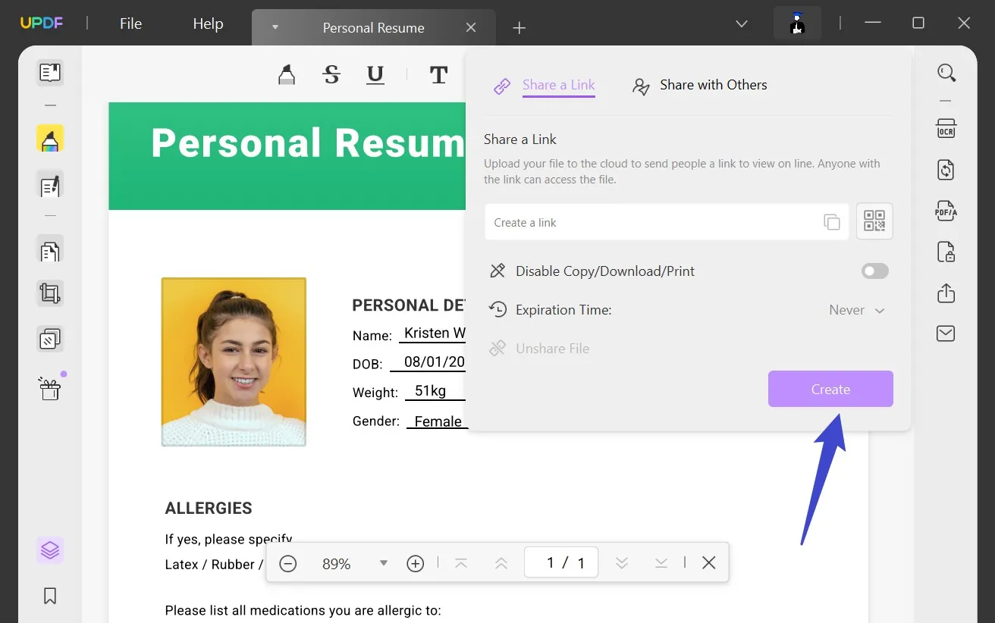Click the copy icon in the link field
Screen dimensions: 995x623
click(832, 221)
